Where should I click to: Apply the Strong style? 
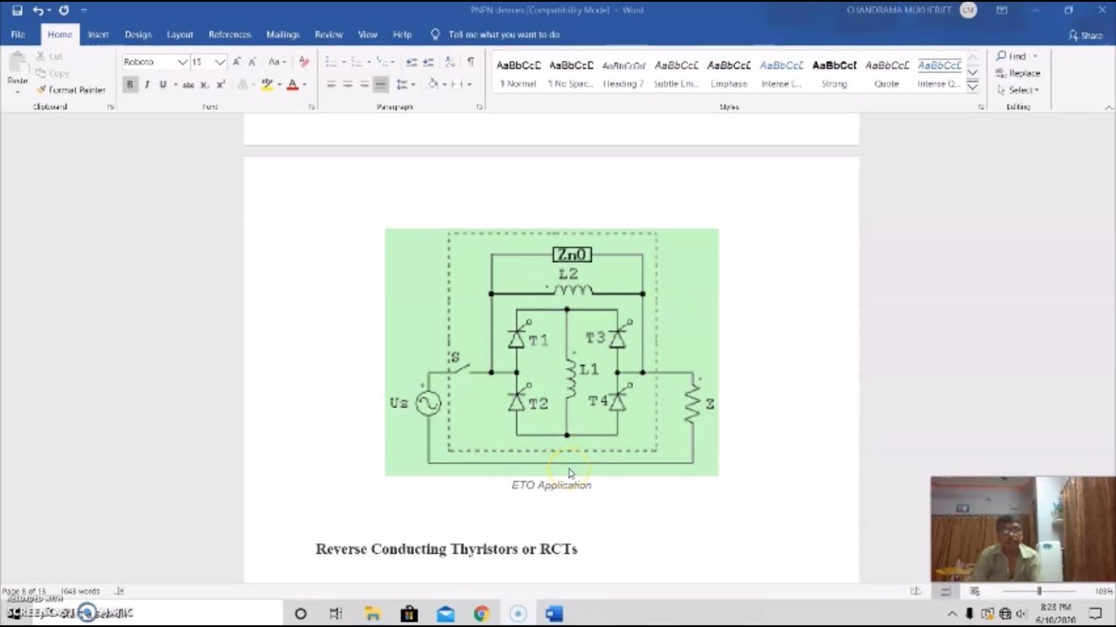click(834, 73)
